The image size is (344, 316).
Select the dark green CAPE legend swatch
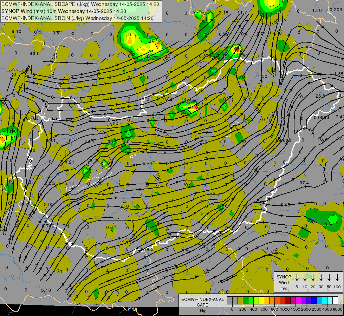pos(246,301)
